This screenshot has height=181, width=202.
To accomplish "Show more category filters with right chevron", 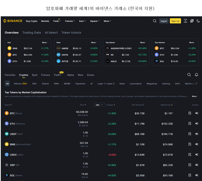I will tap(196, 83).
